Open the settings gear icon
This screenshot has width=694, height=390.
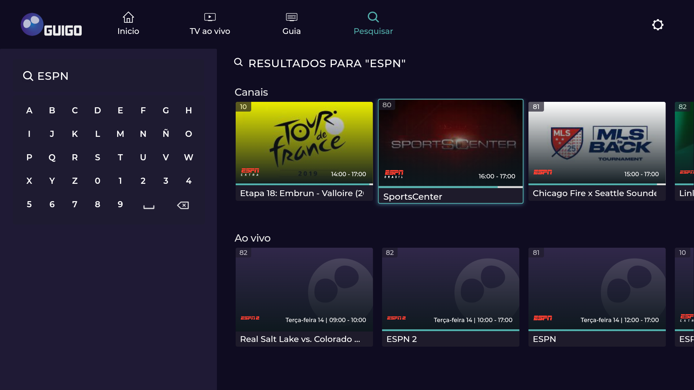pos(657,25)
